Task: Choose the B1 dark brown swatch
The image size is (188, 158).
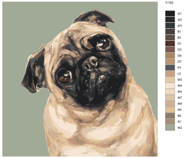Action: tap(170, 32)
